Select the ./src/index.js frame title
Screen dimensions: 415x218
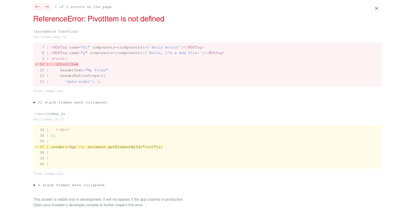point(48,113)
